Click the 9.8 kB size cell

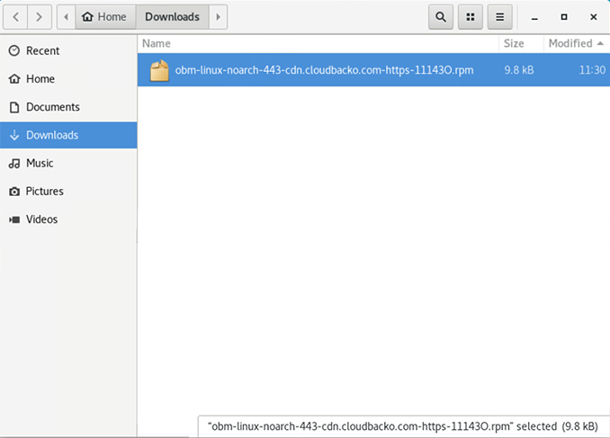pyautogui.click(x=519, y=70)
